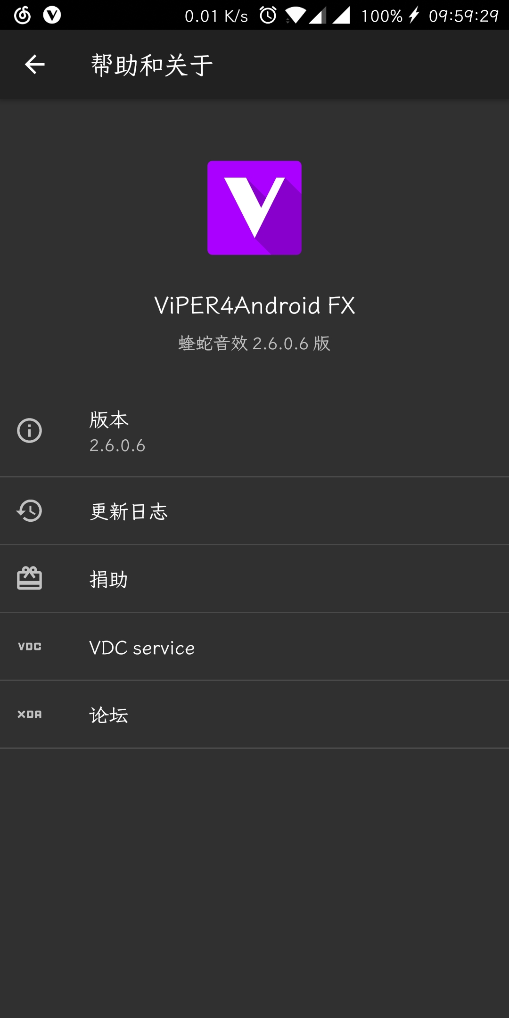Tap the back arrow icon
Image resolution: width=509 pixels, height=1018 pixels.
click(34, 65)
